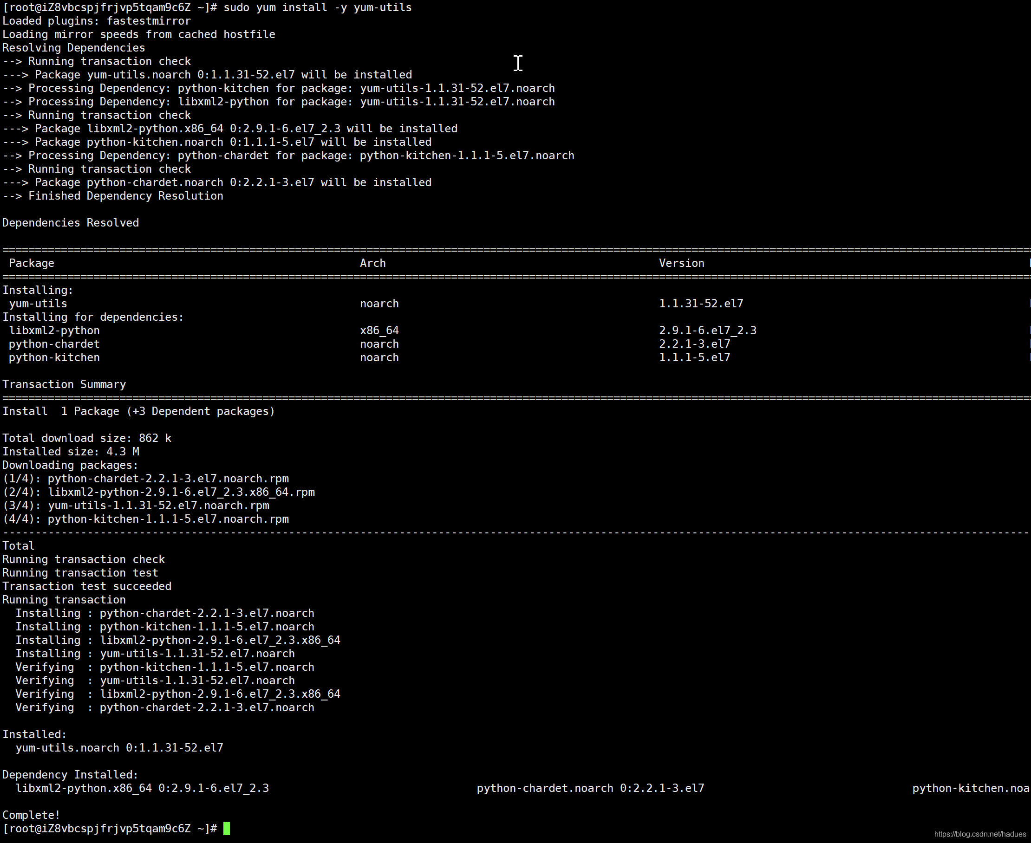
Task: Click 'yum-utils.noarch 0:1.1.31-52.el7' under Installed
Action: (119, 748)
